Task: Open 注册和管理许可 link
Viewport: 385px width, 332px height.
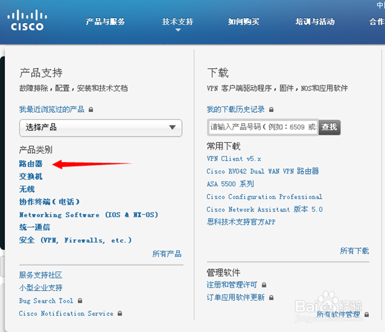Action: click(232, 285)
